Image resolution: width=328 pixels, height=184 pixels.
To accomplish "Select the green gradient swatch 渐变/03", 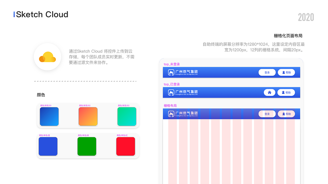I will click(127, 117).
